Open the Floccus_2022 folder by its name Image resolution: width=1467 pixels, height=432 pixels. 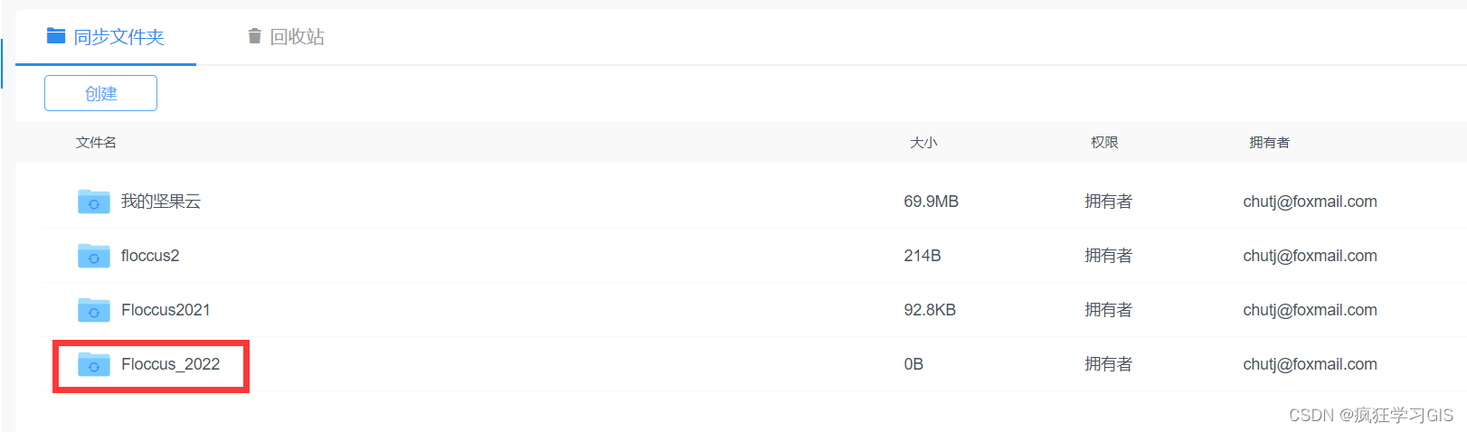point(170,364)
